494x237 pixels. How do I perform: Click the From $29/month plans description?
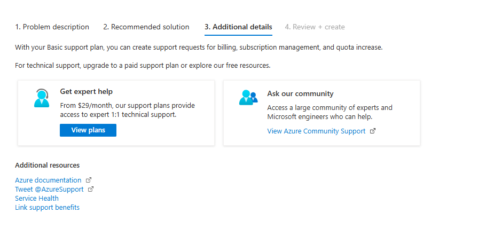click(127, 110)
